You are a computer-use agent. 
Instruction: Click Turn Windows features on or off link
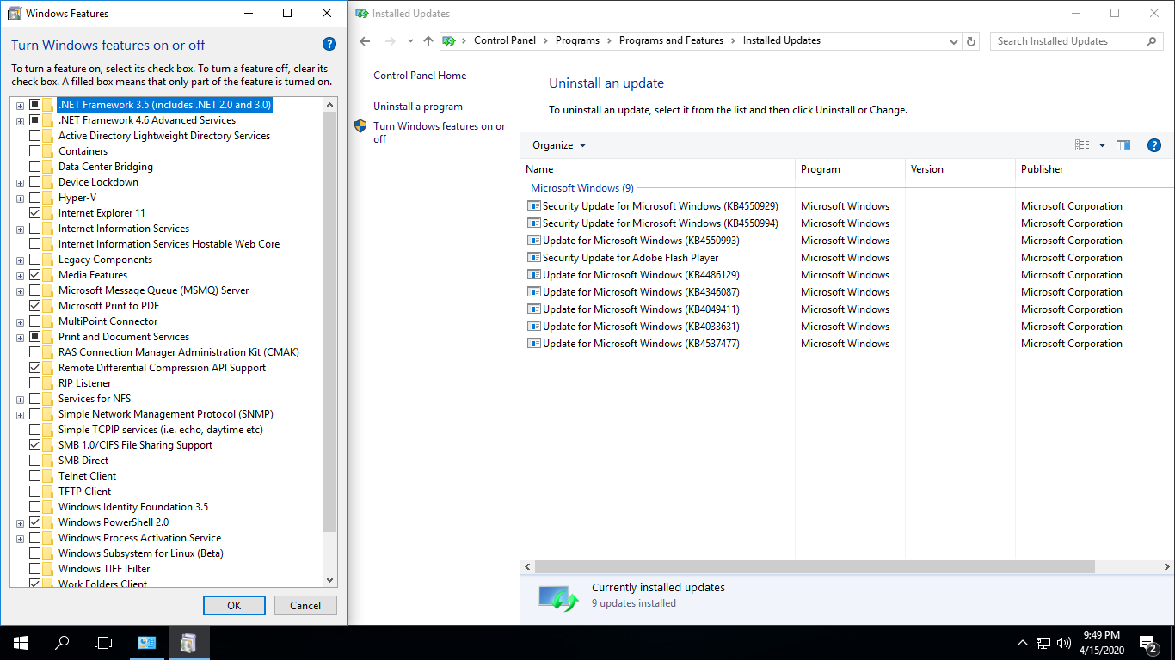pyautogui.click(x=440, y=132)
